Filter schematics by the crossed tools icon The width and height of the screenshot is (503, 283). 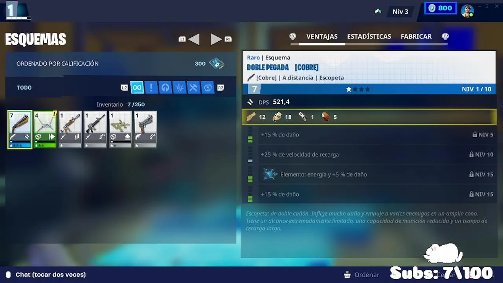(x=193, y=87)
